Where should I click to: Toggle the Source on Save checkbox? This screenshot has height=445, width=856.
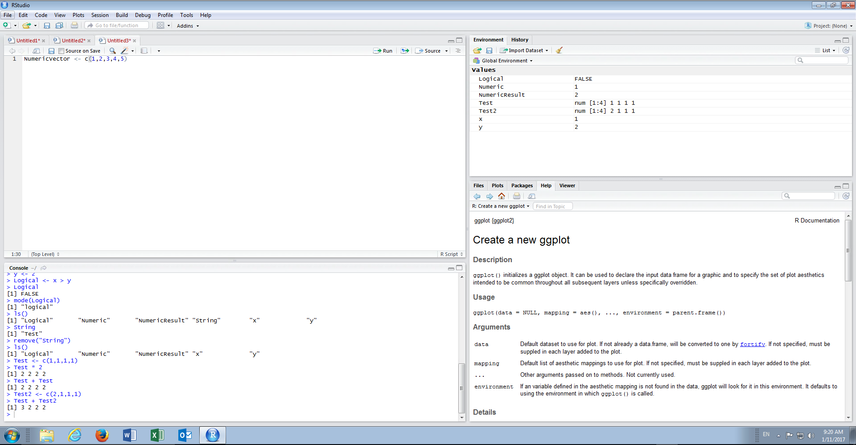click(x=62, y=51)
